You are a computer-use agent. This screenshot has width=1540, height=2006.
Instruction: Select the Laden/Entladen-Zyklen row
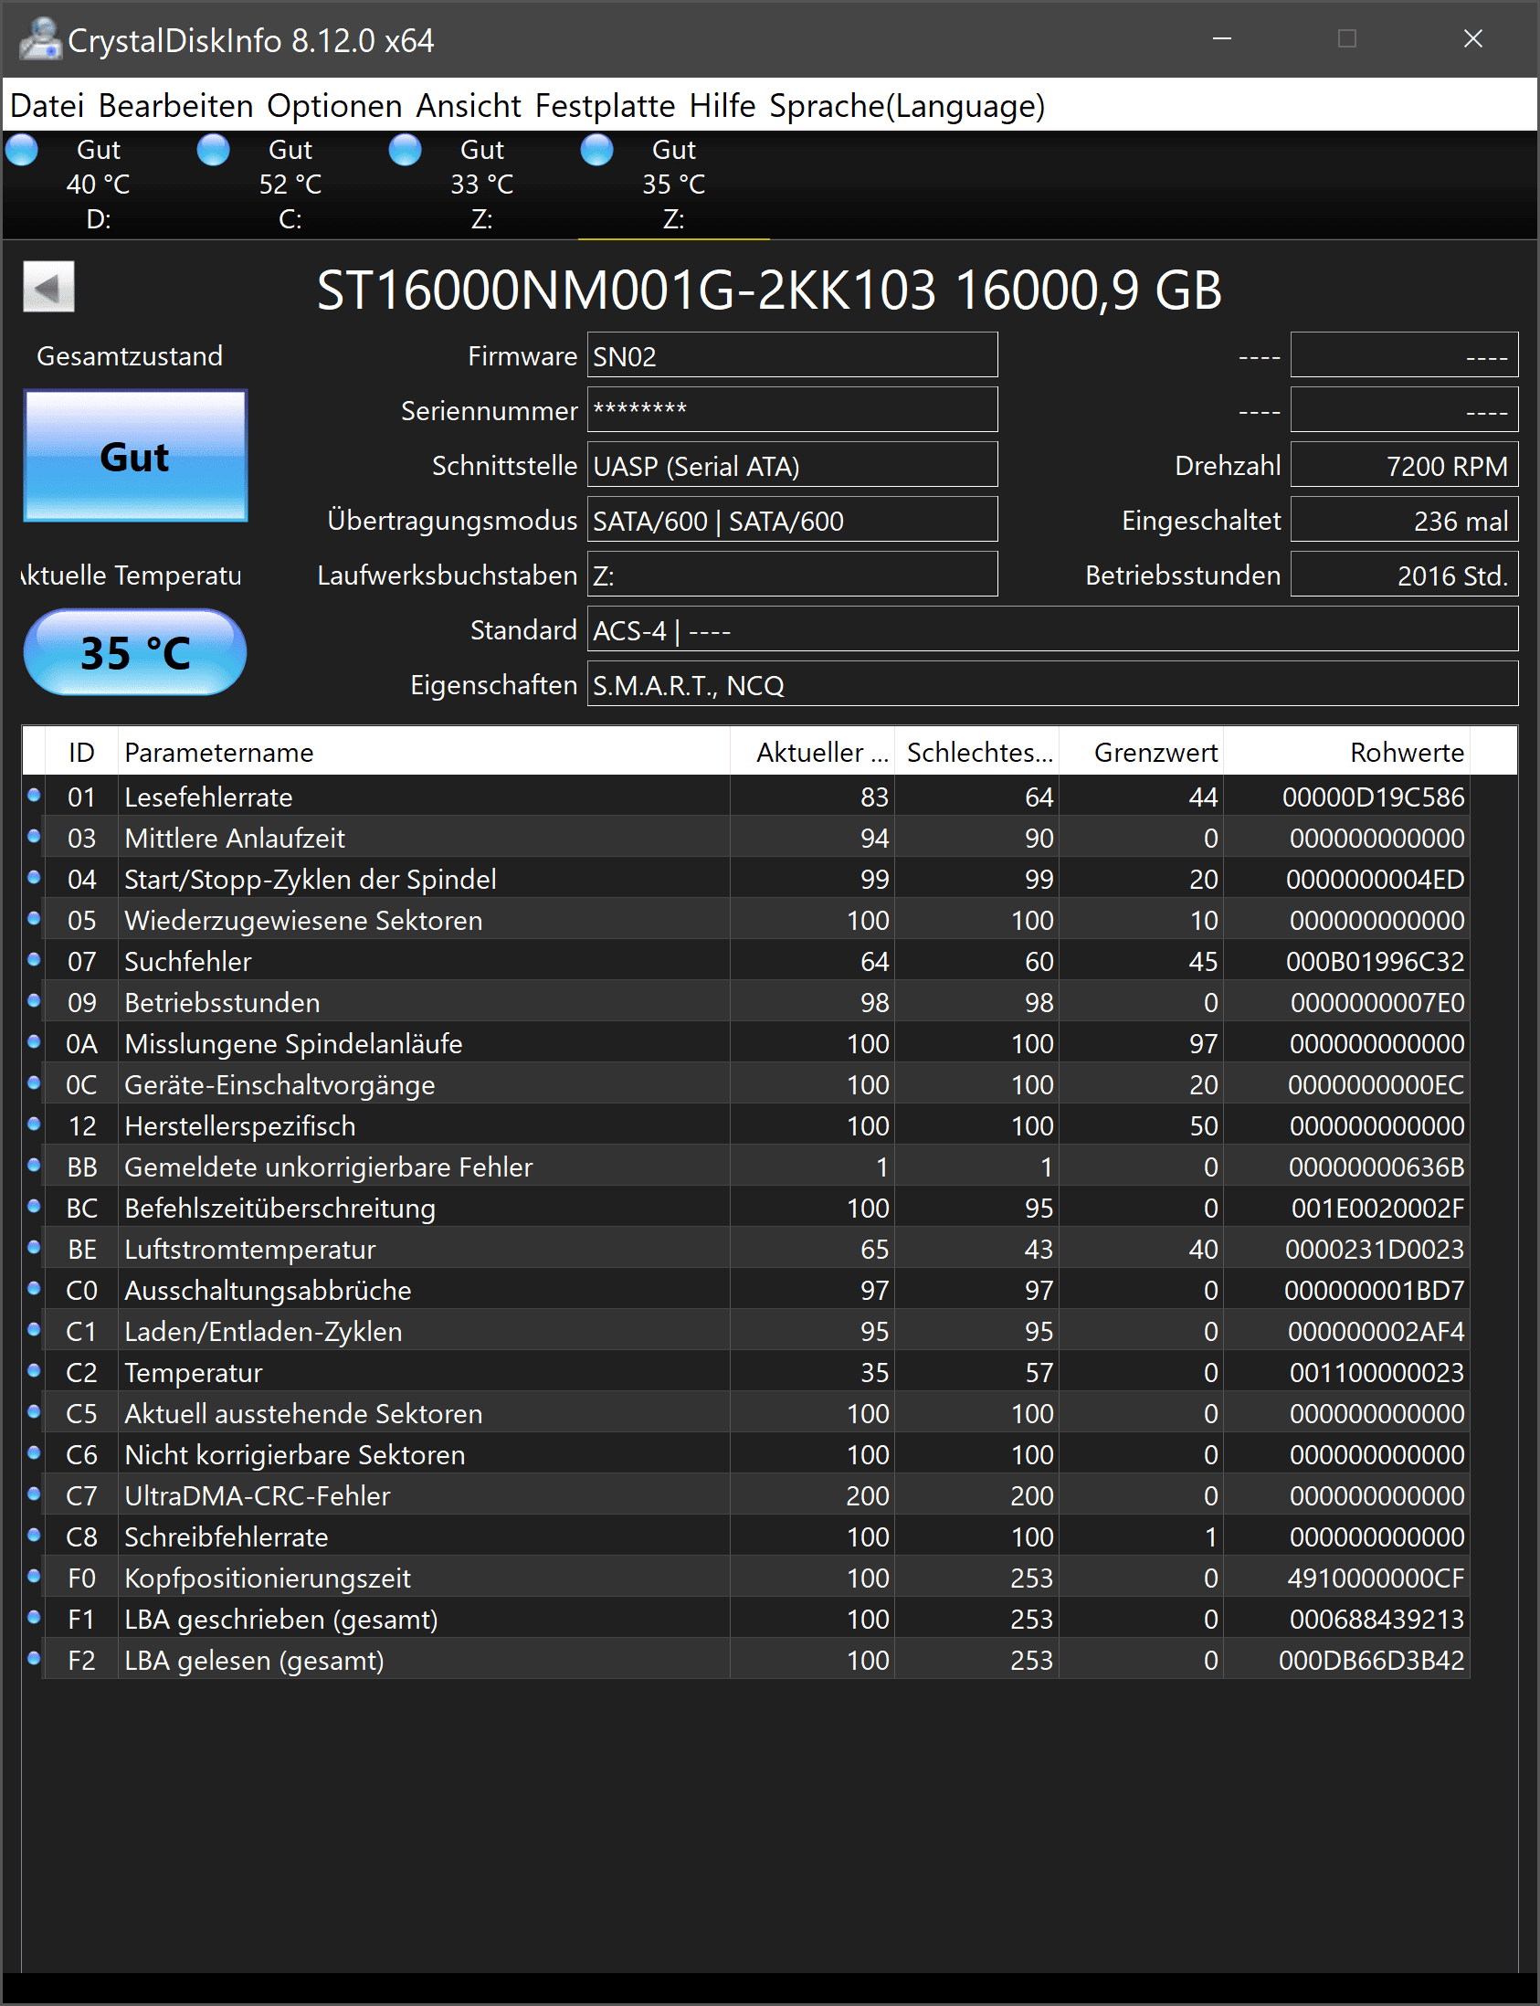tap(746, 1330)
